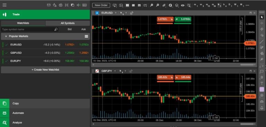Image resolution: width=266 pixels, height=127 pixels.
Task: Click EURUSD chart horizontal scrollbar
Action: point(247,65)
